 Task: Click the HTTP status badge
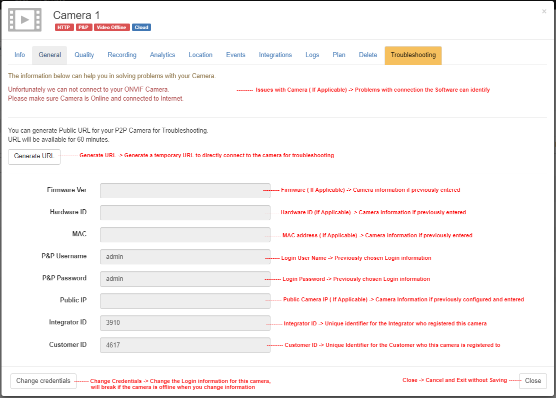tap(64, 28)
